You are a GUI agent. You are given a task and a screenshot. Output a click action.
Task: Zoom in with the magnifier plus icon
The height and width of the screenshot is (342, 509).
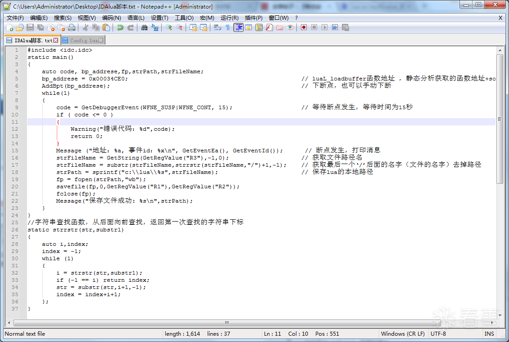[169, 27]
